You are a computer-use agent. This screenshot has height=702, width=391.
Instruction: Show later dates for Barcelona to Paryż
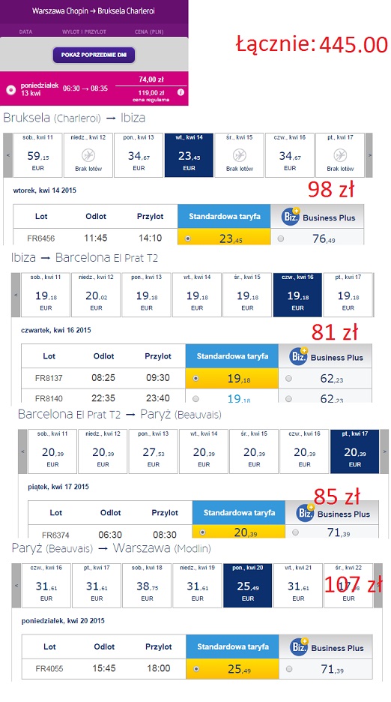384,451
